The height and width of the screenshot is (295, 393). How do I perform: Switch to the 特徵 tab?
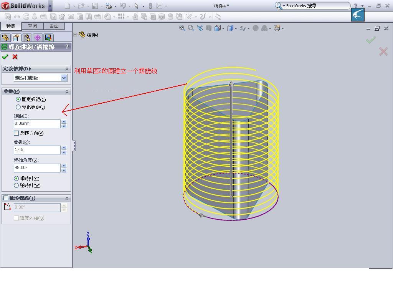pyautogui.click(x=11, y=26)
